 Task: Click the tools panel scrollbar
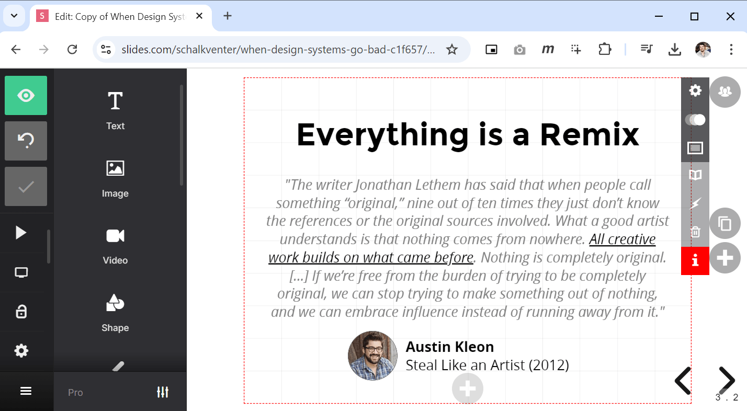point(182,135)
